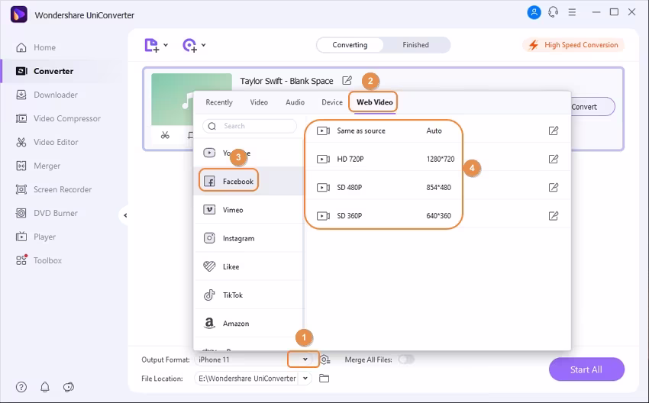Edit settings for SD 480P preset

(554, 188)
